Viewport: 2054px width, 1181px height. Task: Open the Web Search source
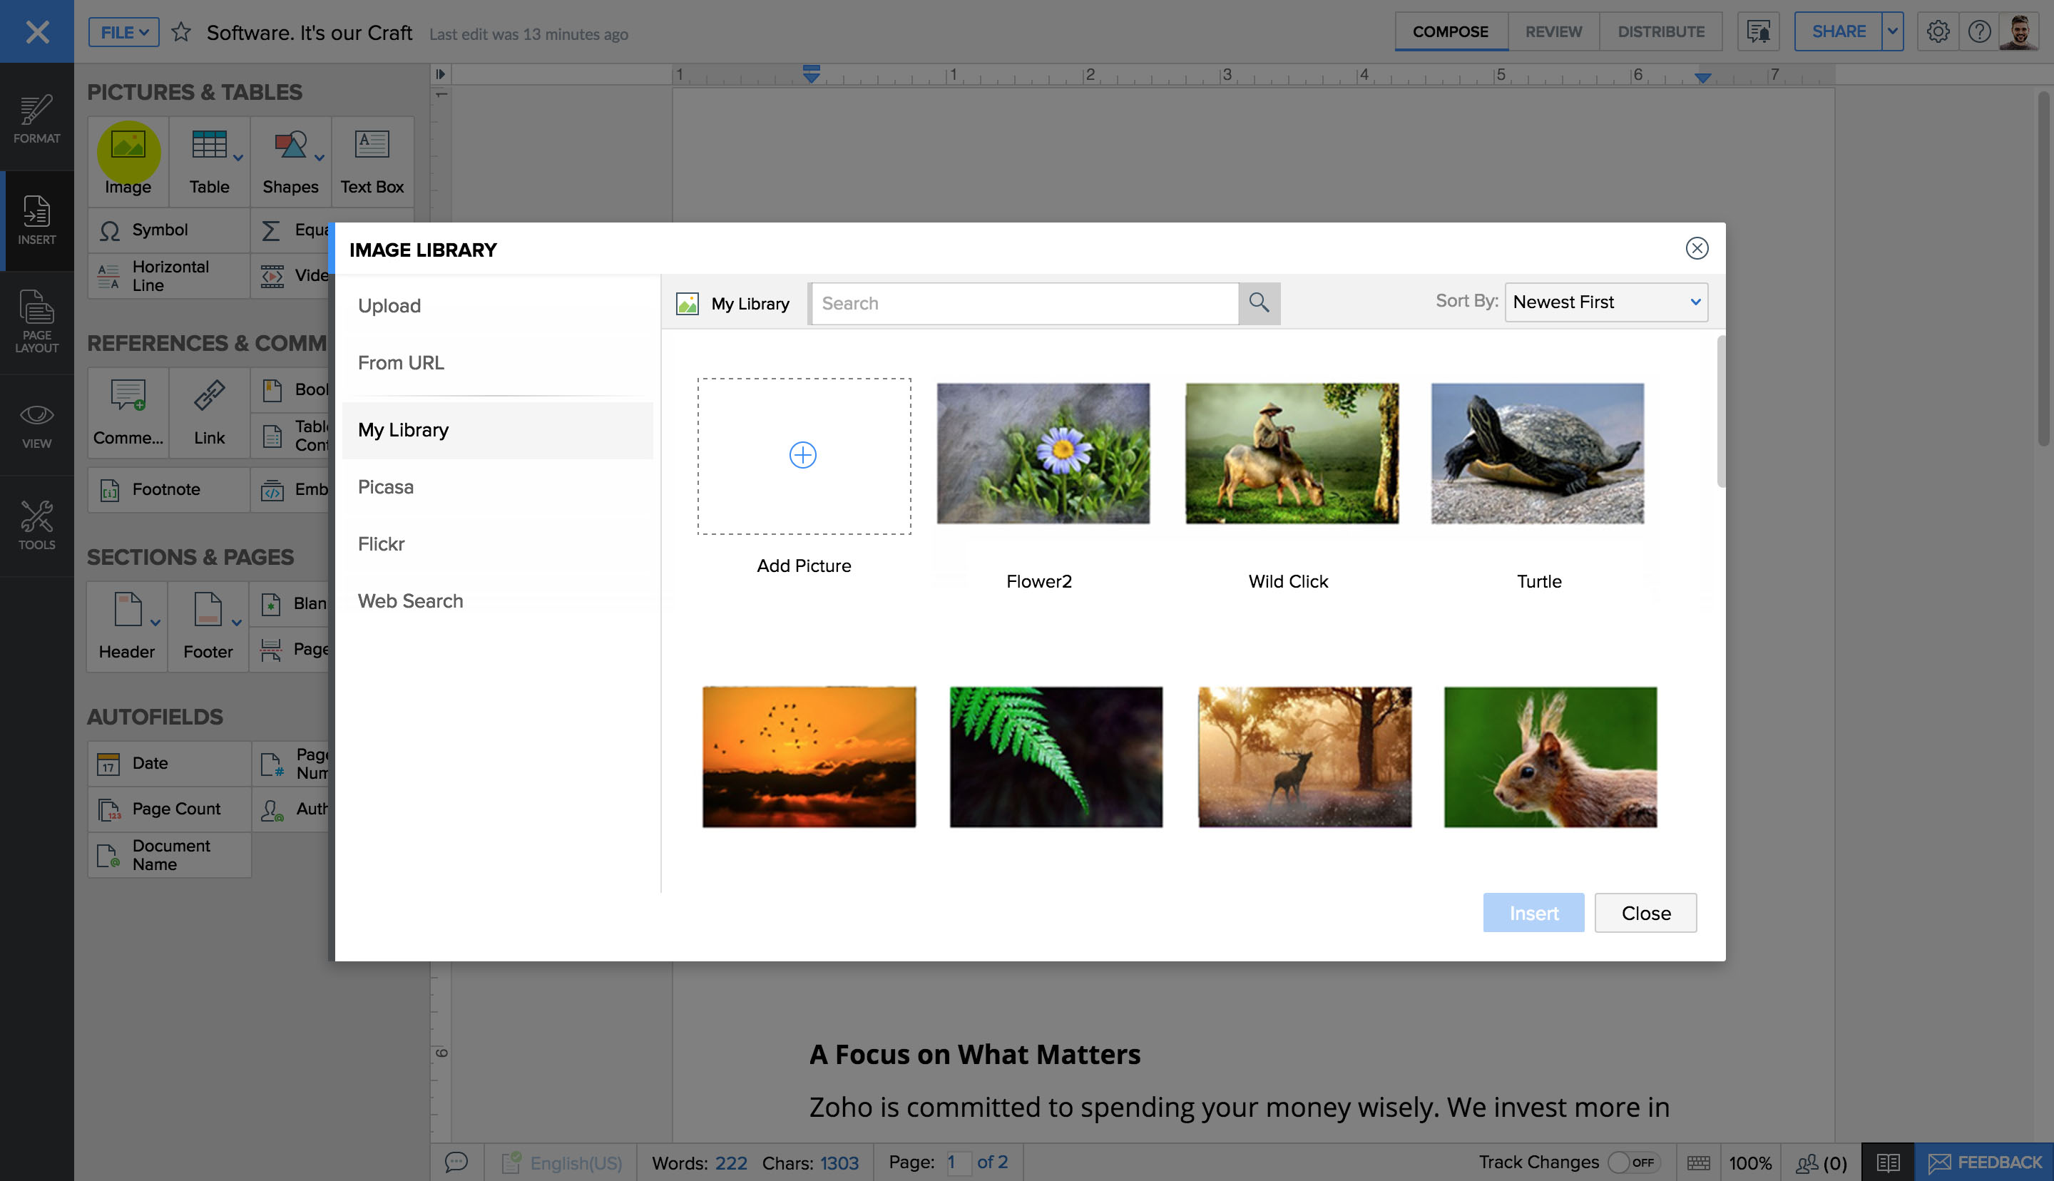410,601
